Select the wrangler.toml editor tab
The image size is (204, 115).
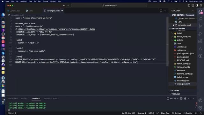[x=53, y=11]
